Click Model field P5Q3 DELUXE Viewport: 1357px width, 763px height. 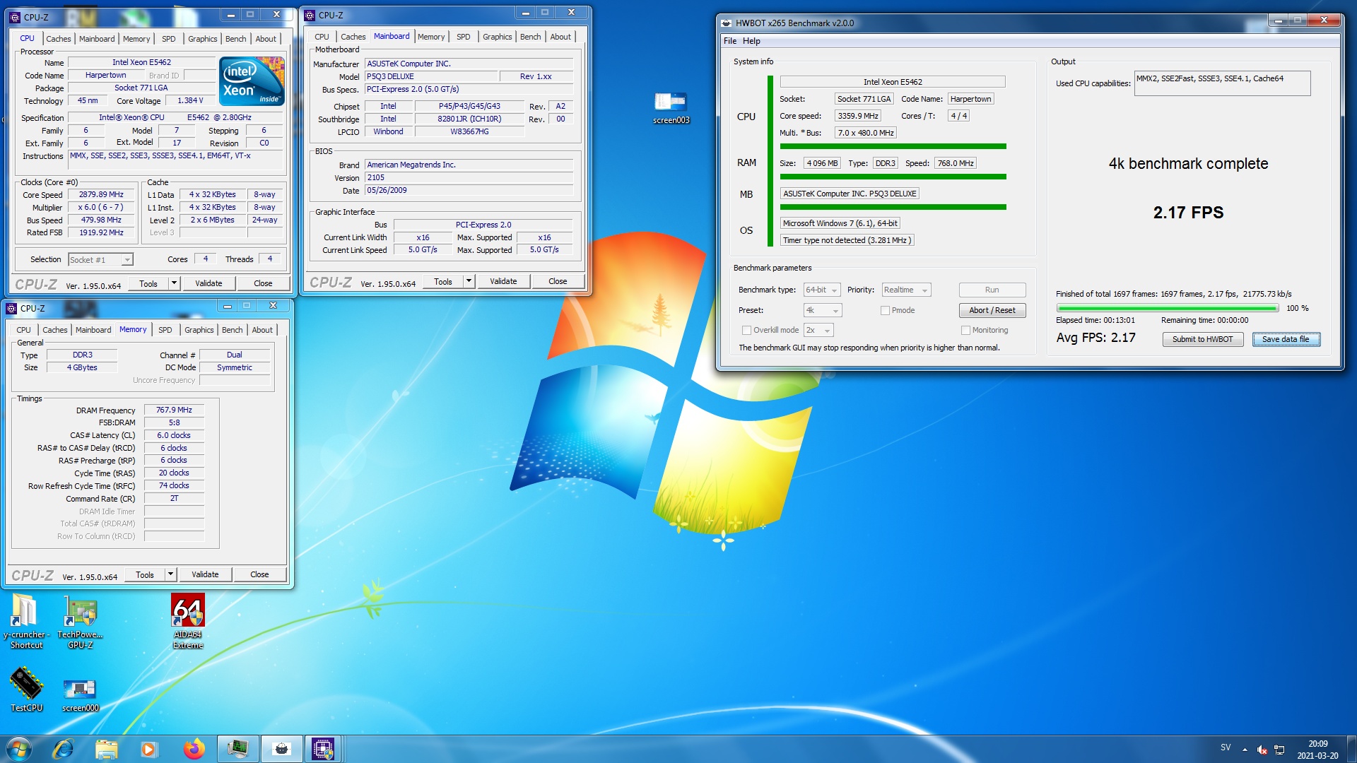[430, 76]
